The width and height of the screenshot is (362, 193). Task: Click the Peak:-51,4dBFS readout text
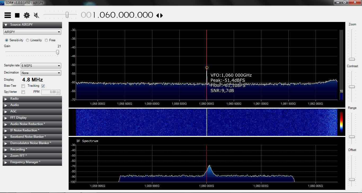click(x=228, y=80)
